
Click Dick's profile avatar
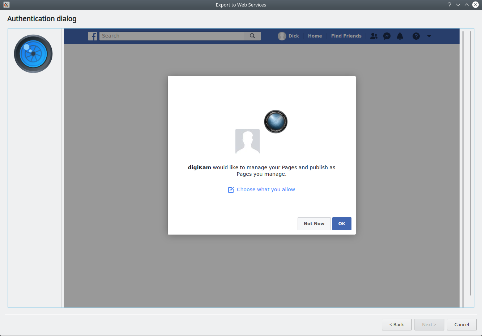[x=282, y=36]
